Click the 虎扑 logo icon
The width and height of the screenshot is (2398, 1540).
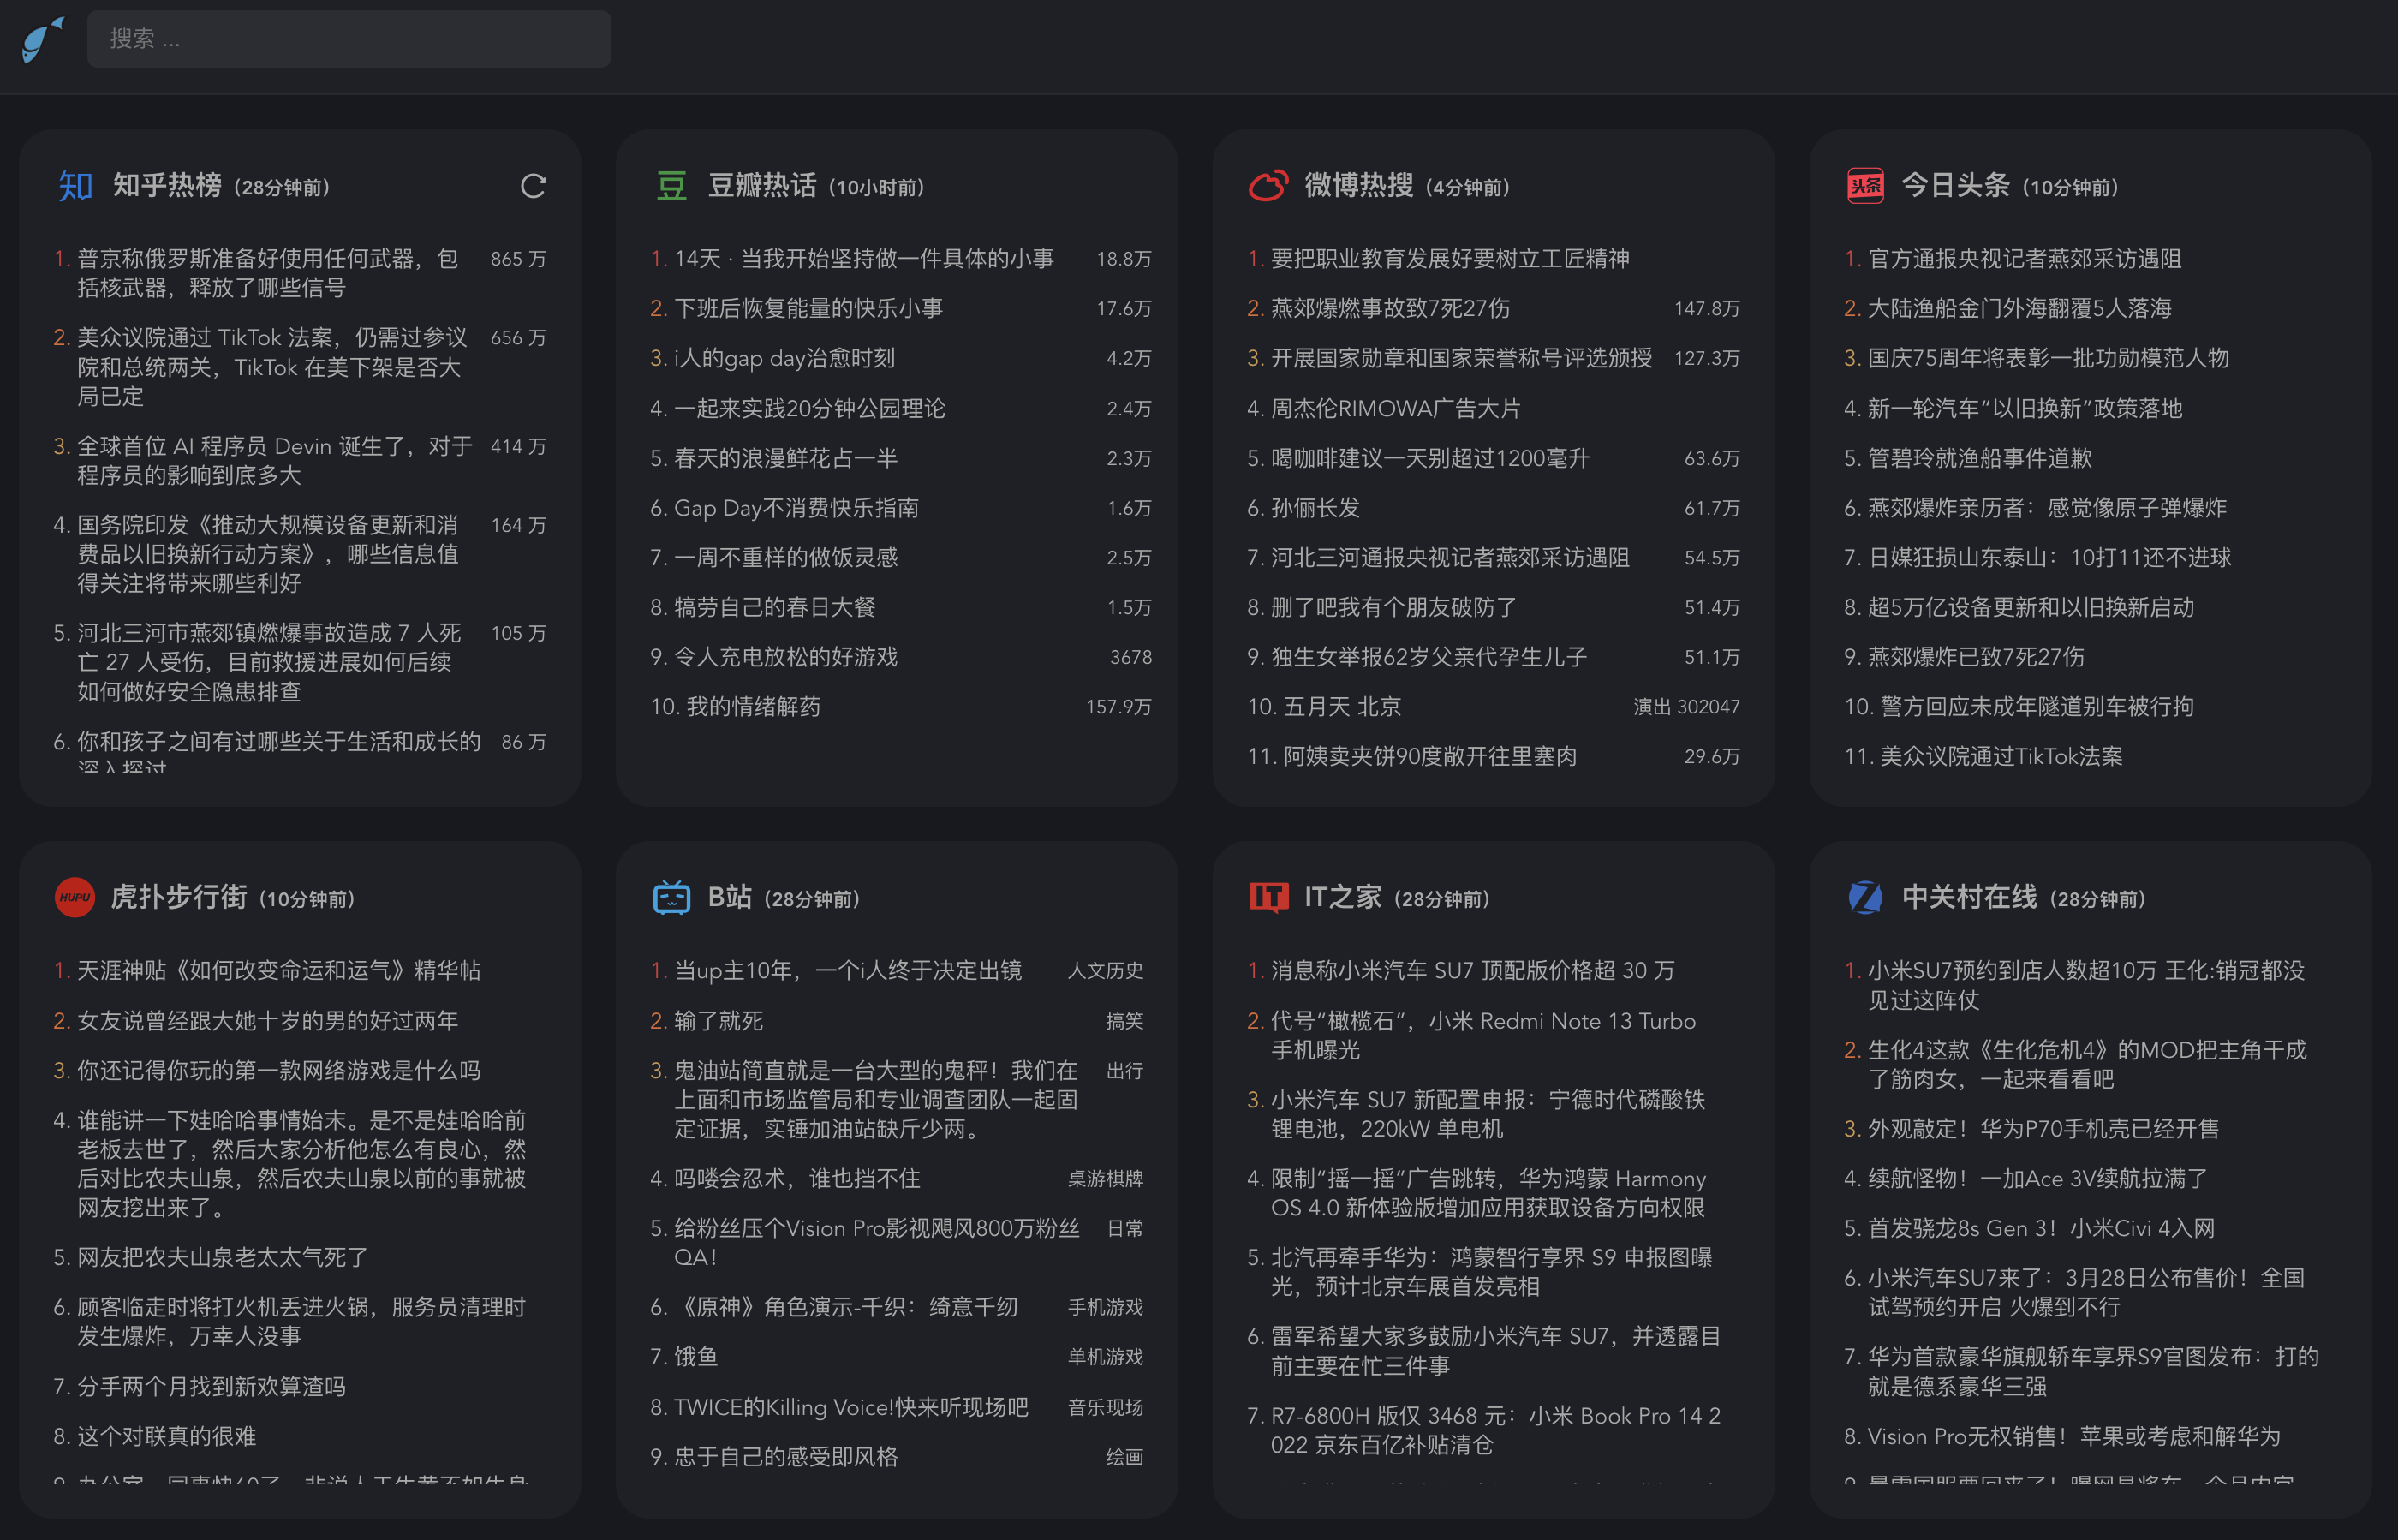[75, 898]
